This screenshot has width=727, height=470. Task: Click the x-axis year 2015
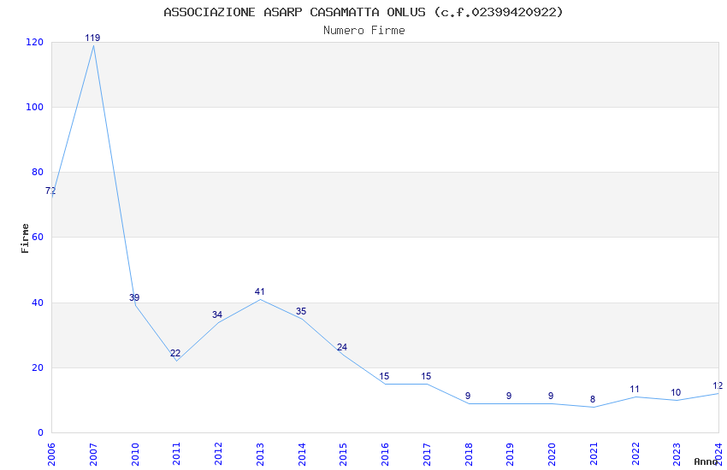pyautogui.click(x=343, y=455)
